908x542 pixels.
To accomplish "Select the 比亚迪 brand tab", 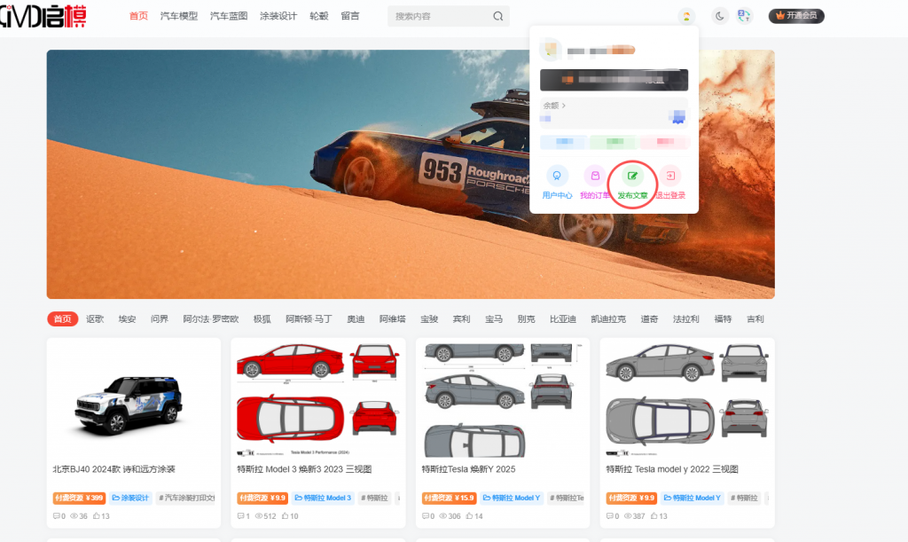I will 562,319.
